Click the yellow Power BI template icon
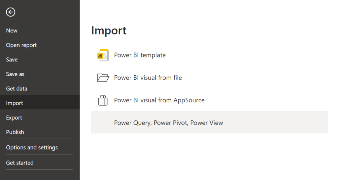338x180 pixels. pyautogui.click(x=103, y=55)
